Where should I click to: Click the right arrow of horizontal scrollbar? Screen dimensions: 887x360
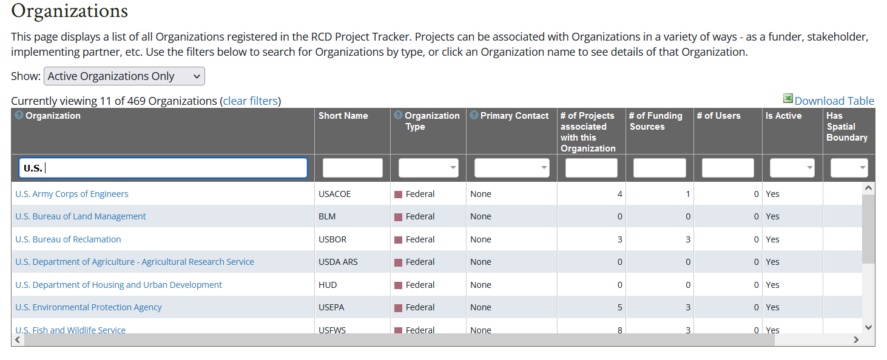click(856, 340)
